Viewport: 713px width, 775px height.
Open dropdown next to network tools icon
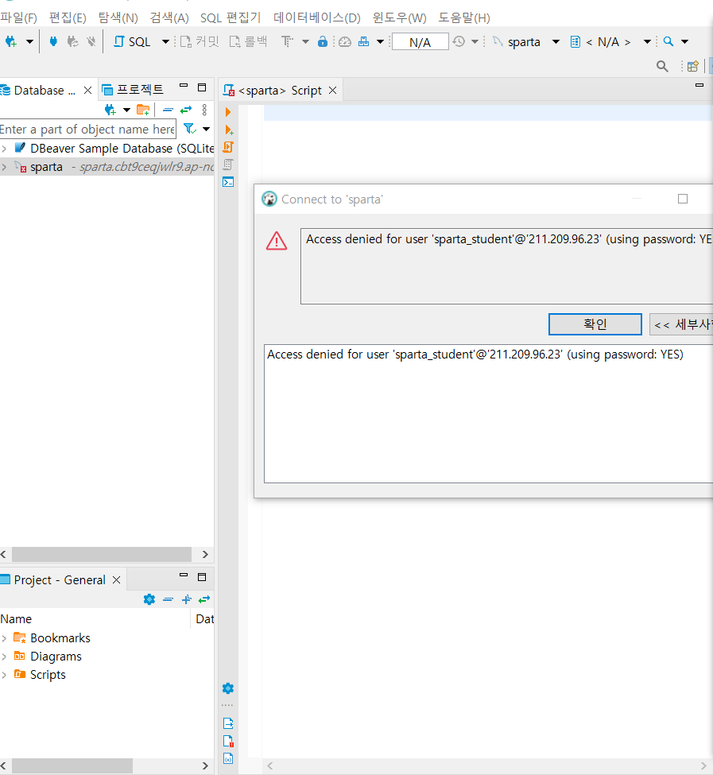(380, 41)
